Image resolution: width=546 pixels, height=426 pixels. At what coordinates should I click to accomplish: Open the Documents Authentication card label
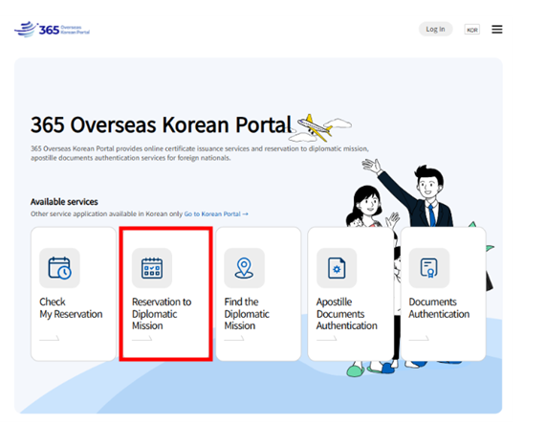coord(439,308)
